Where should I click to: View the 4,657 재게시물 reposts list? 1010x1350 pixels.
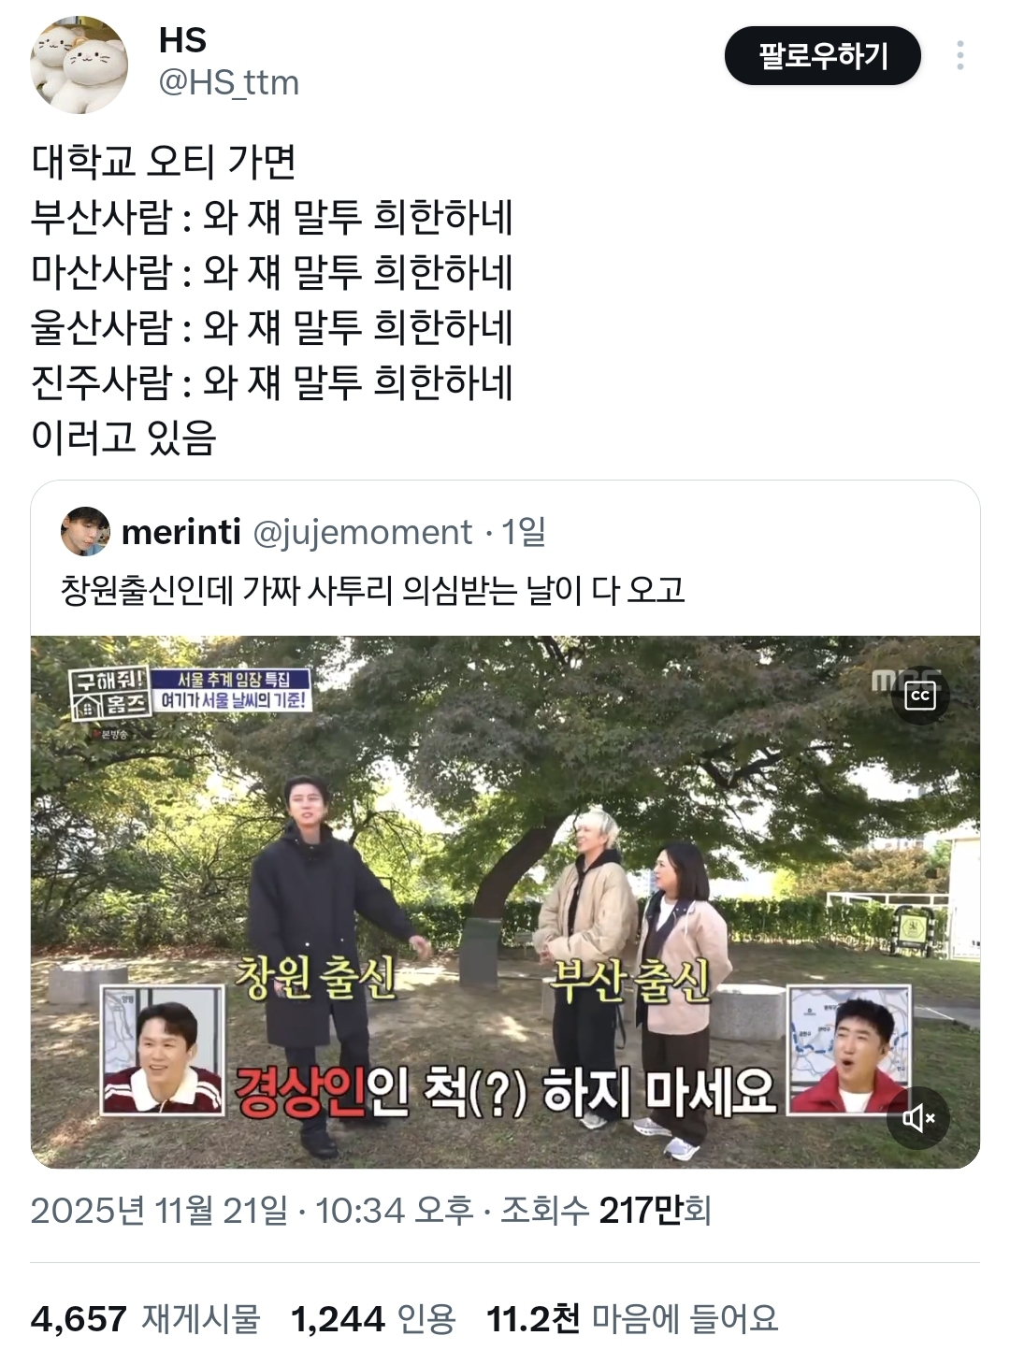click(145, 1318)
